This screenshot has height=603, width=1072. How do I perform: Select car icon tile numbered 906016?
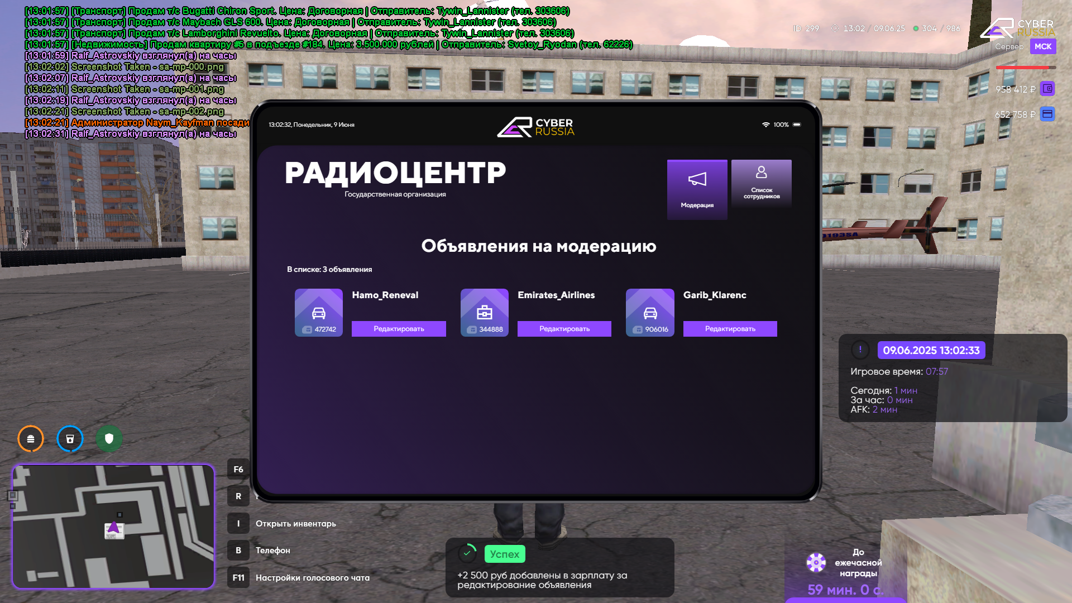coord(650,313)
